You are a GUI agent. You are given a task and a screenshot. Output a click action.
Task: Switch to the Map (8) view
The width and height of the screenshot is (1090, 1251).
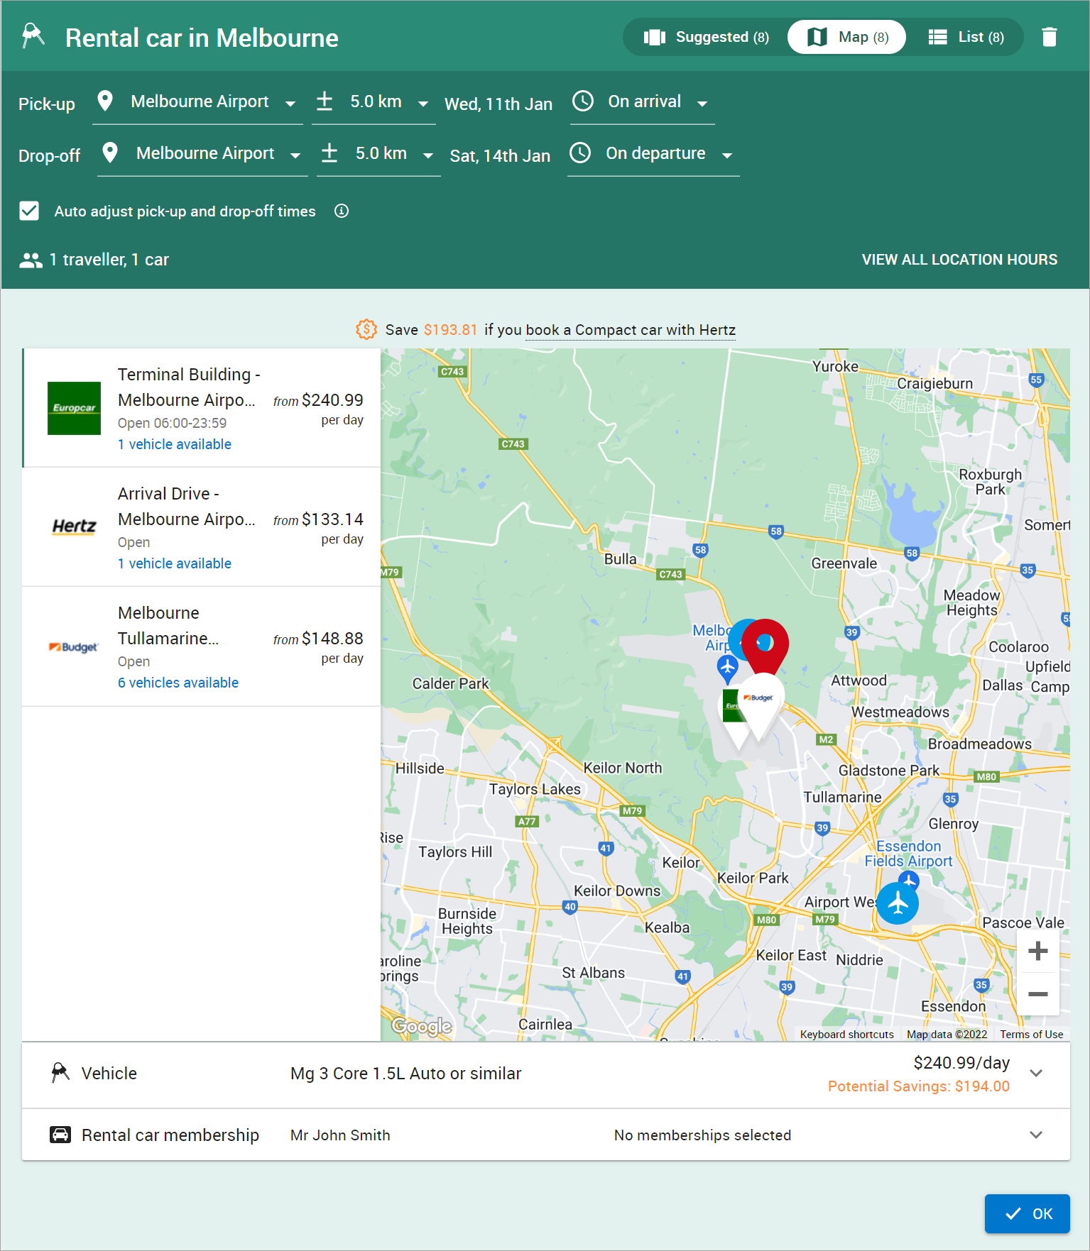click(x=846, y=37)
